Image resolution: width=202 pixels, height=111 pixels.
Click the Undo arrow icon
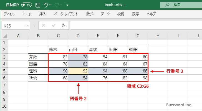point(46,5)
